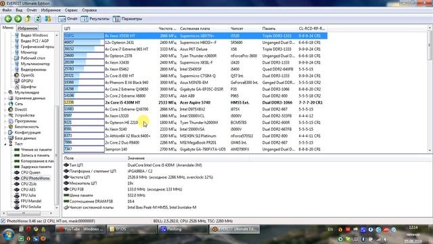Switch to the Flashing taskbar window
The width and height of the screenshot is (433, 244).
[x=183, y=229]
